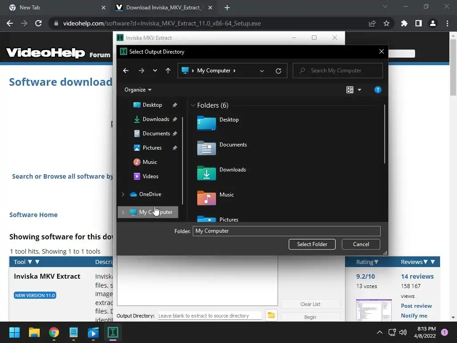Expand the My Computer tree node
457x343 pixels.
click(123, 212)
